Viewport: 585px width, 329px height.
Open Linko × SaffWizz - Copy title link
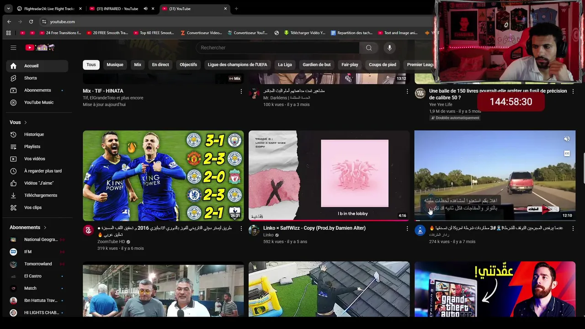click(314, 228)
